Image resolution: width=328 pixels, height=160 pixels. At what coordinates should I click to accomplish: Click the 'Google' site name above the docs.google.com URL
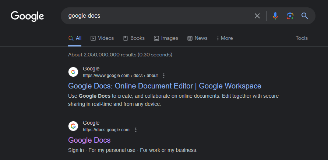91,123
